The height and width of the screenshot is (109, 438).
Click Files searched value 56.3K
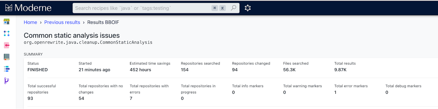(289, 70)
